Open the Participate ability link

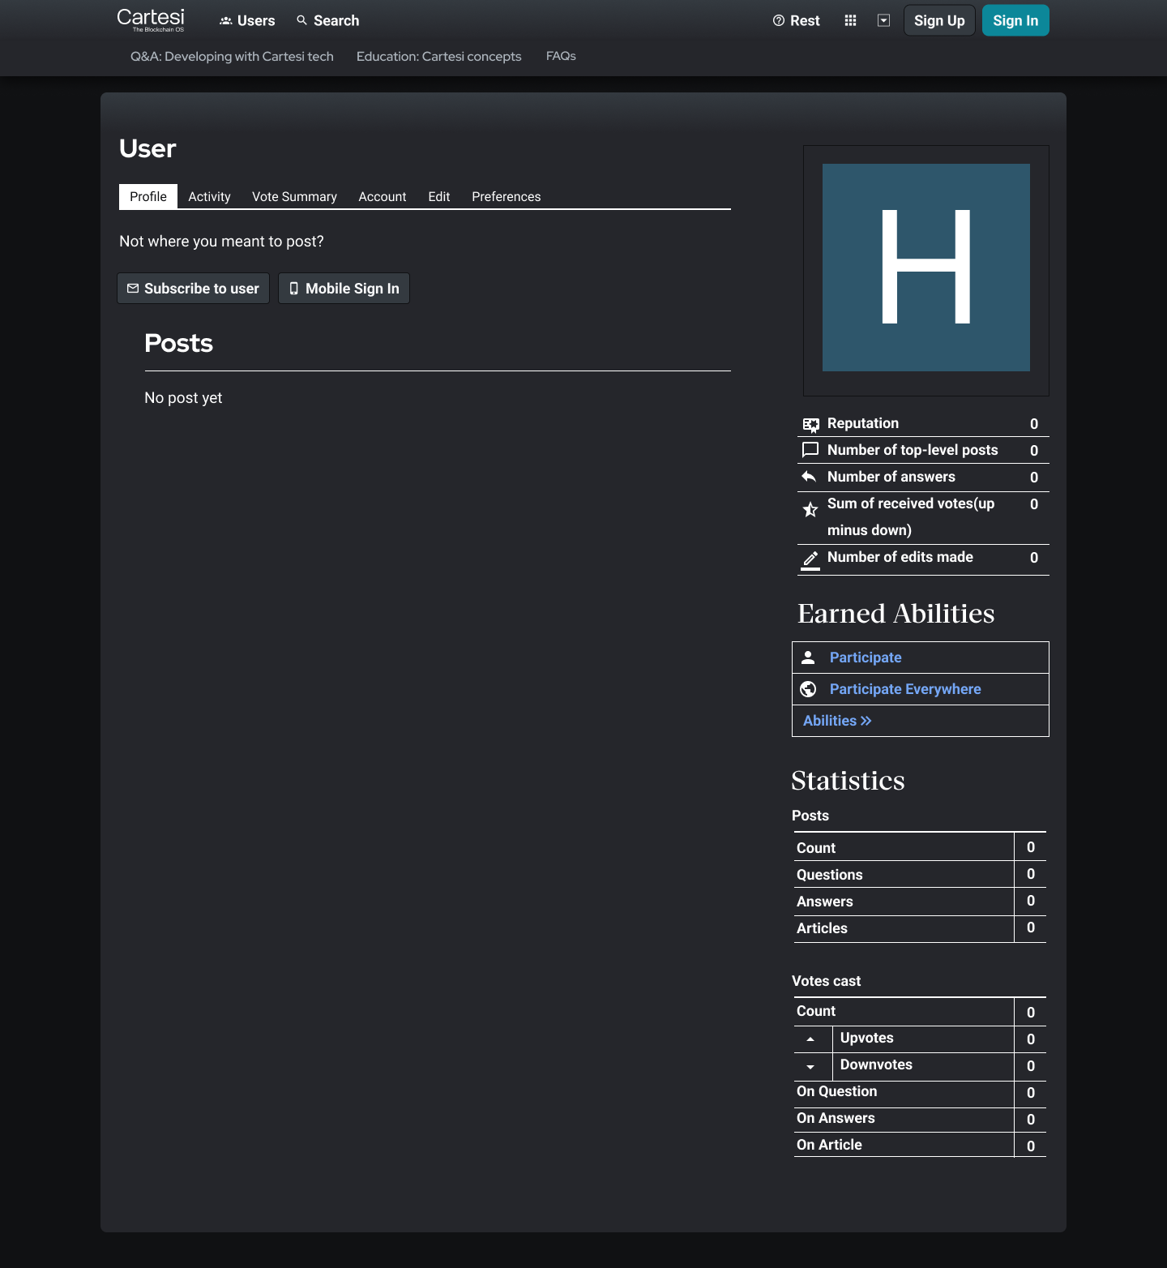tap(865, 658)
